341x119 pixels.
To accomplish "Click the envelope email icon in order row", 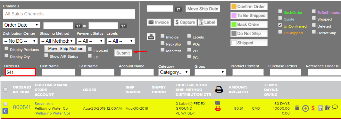I will [218, 102].
